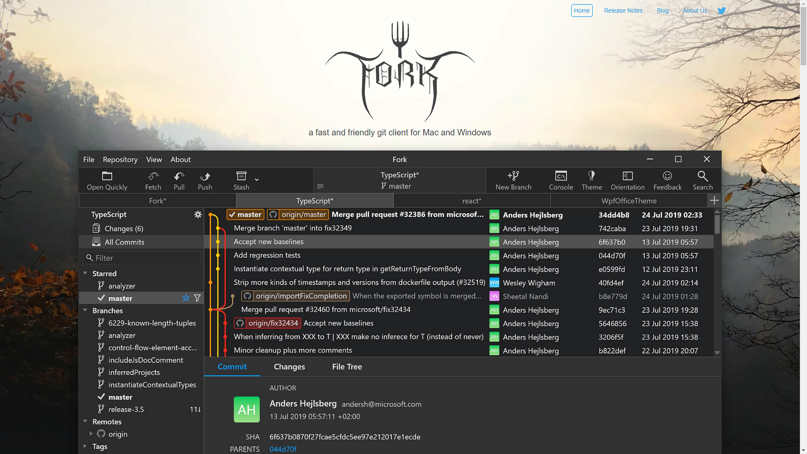This screenshot has height=454, width=807.
Task: Fetch from remote using Fetch icon
Action: click(153, 176)
